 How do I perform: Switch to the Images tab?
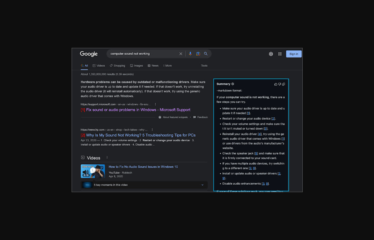pos(137,66)
